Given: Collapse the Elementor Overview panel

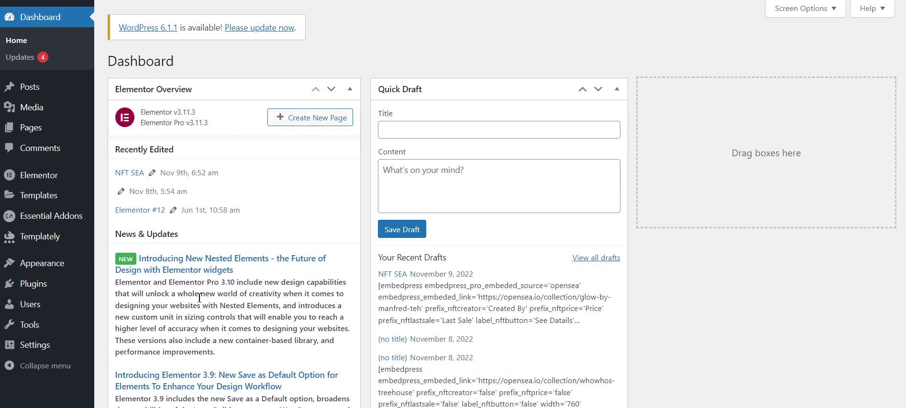Looking at the screenshot, I should pyautogui.click(x=350, y=89).
